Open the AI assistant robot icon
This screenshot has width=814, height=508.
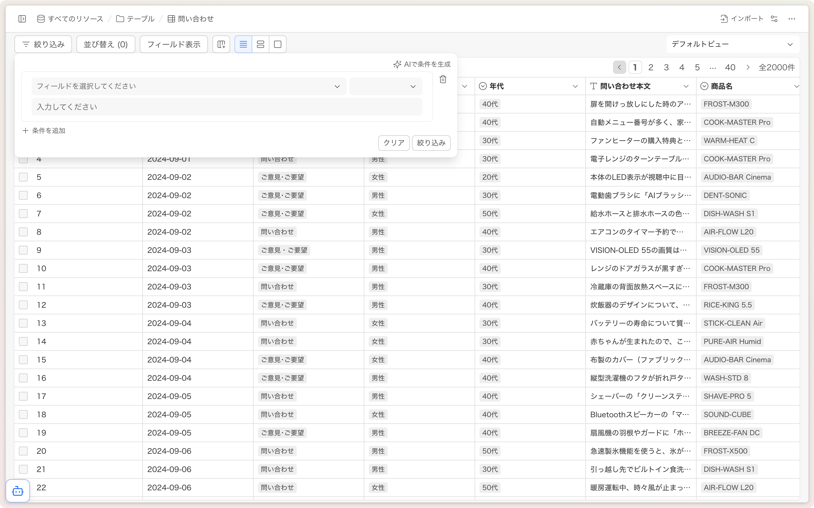coord(17,491)
